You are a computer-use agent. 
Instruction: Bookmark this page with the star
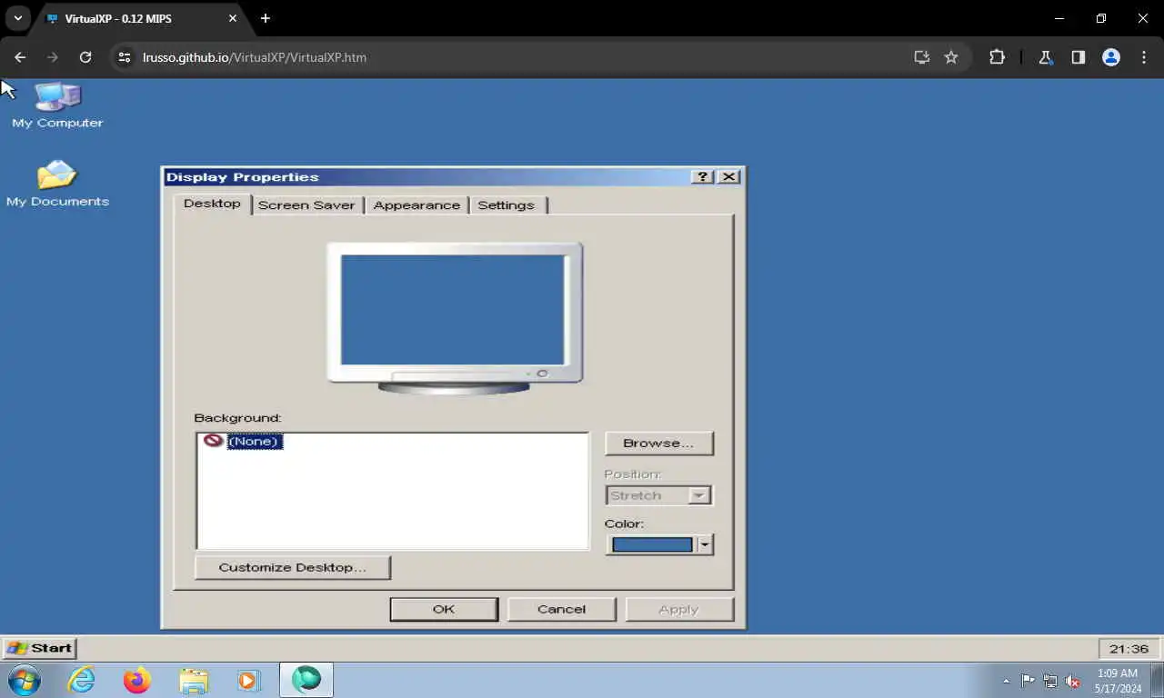(x=951, y=57)
